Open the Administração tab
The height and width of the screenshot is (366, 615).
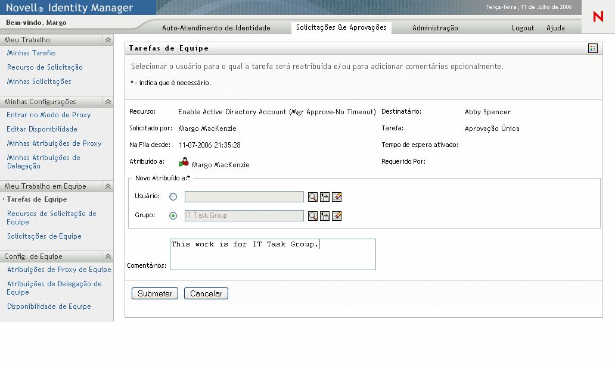(435, 28)
